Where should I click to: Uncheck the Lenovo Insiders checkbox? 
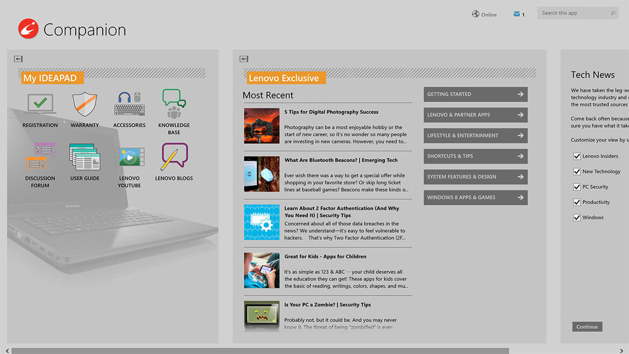tap(577, 157)
